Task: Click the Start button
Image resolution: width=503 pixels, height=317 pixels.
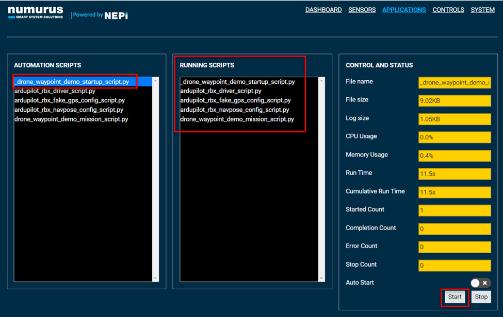Action: pyautogui.click(x=455, y=297)
